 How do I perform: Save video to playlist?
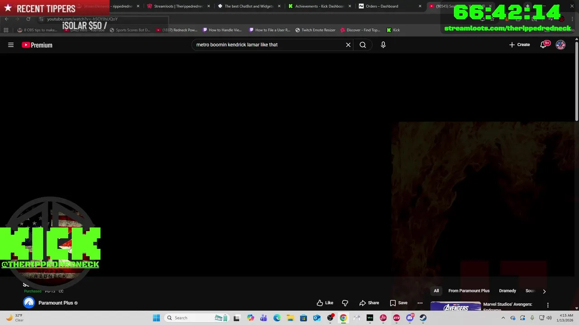tap(399, 303)
